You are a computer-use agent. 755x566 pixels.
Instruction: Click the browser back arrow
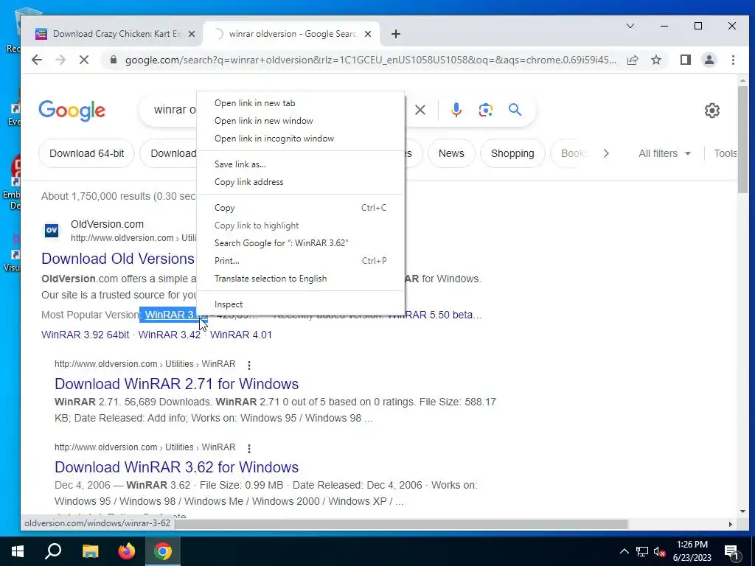coord(37,60)
